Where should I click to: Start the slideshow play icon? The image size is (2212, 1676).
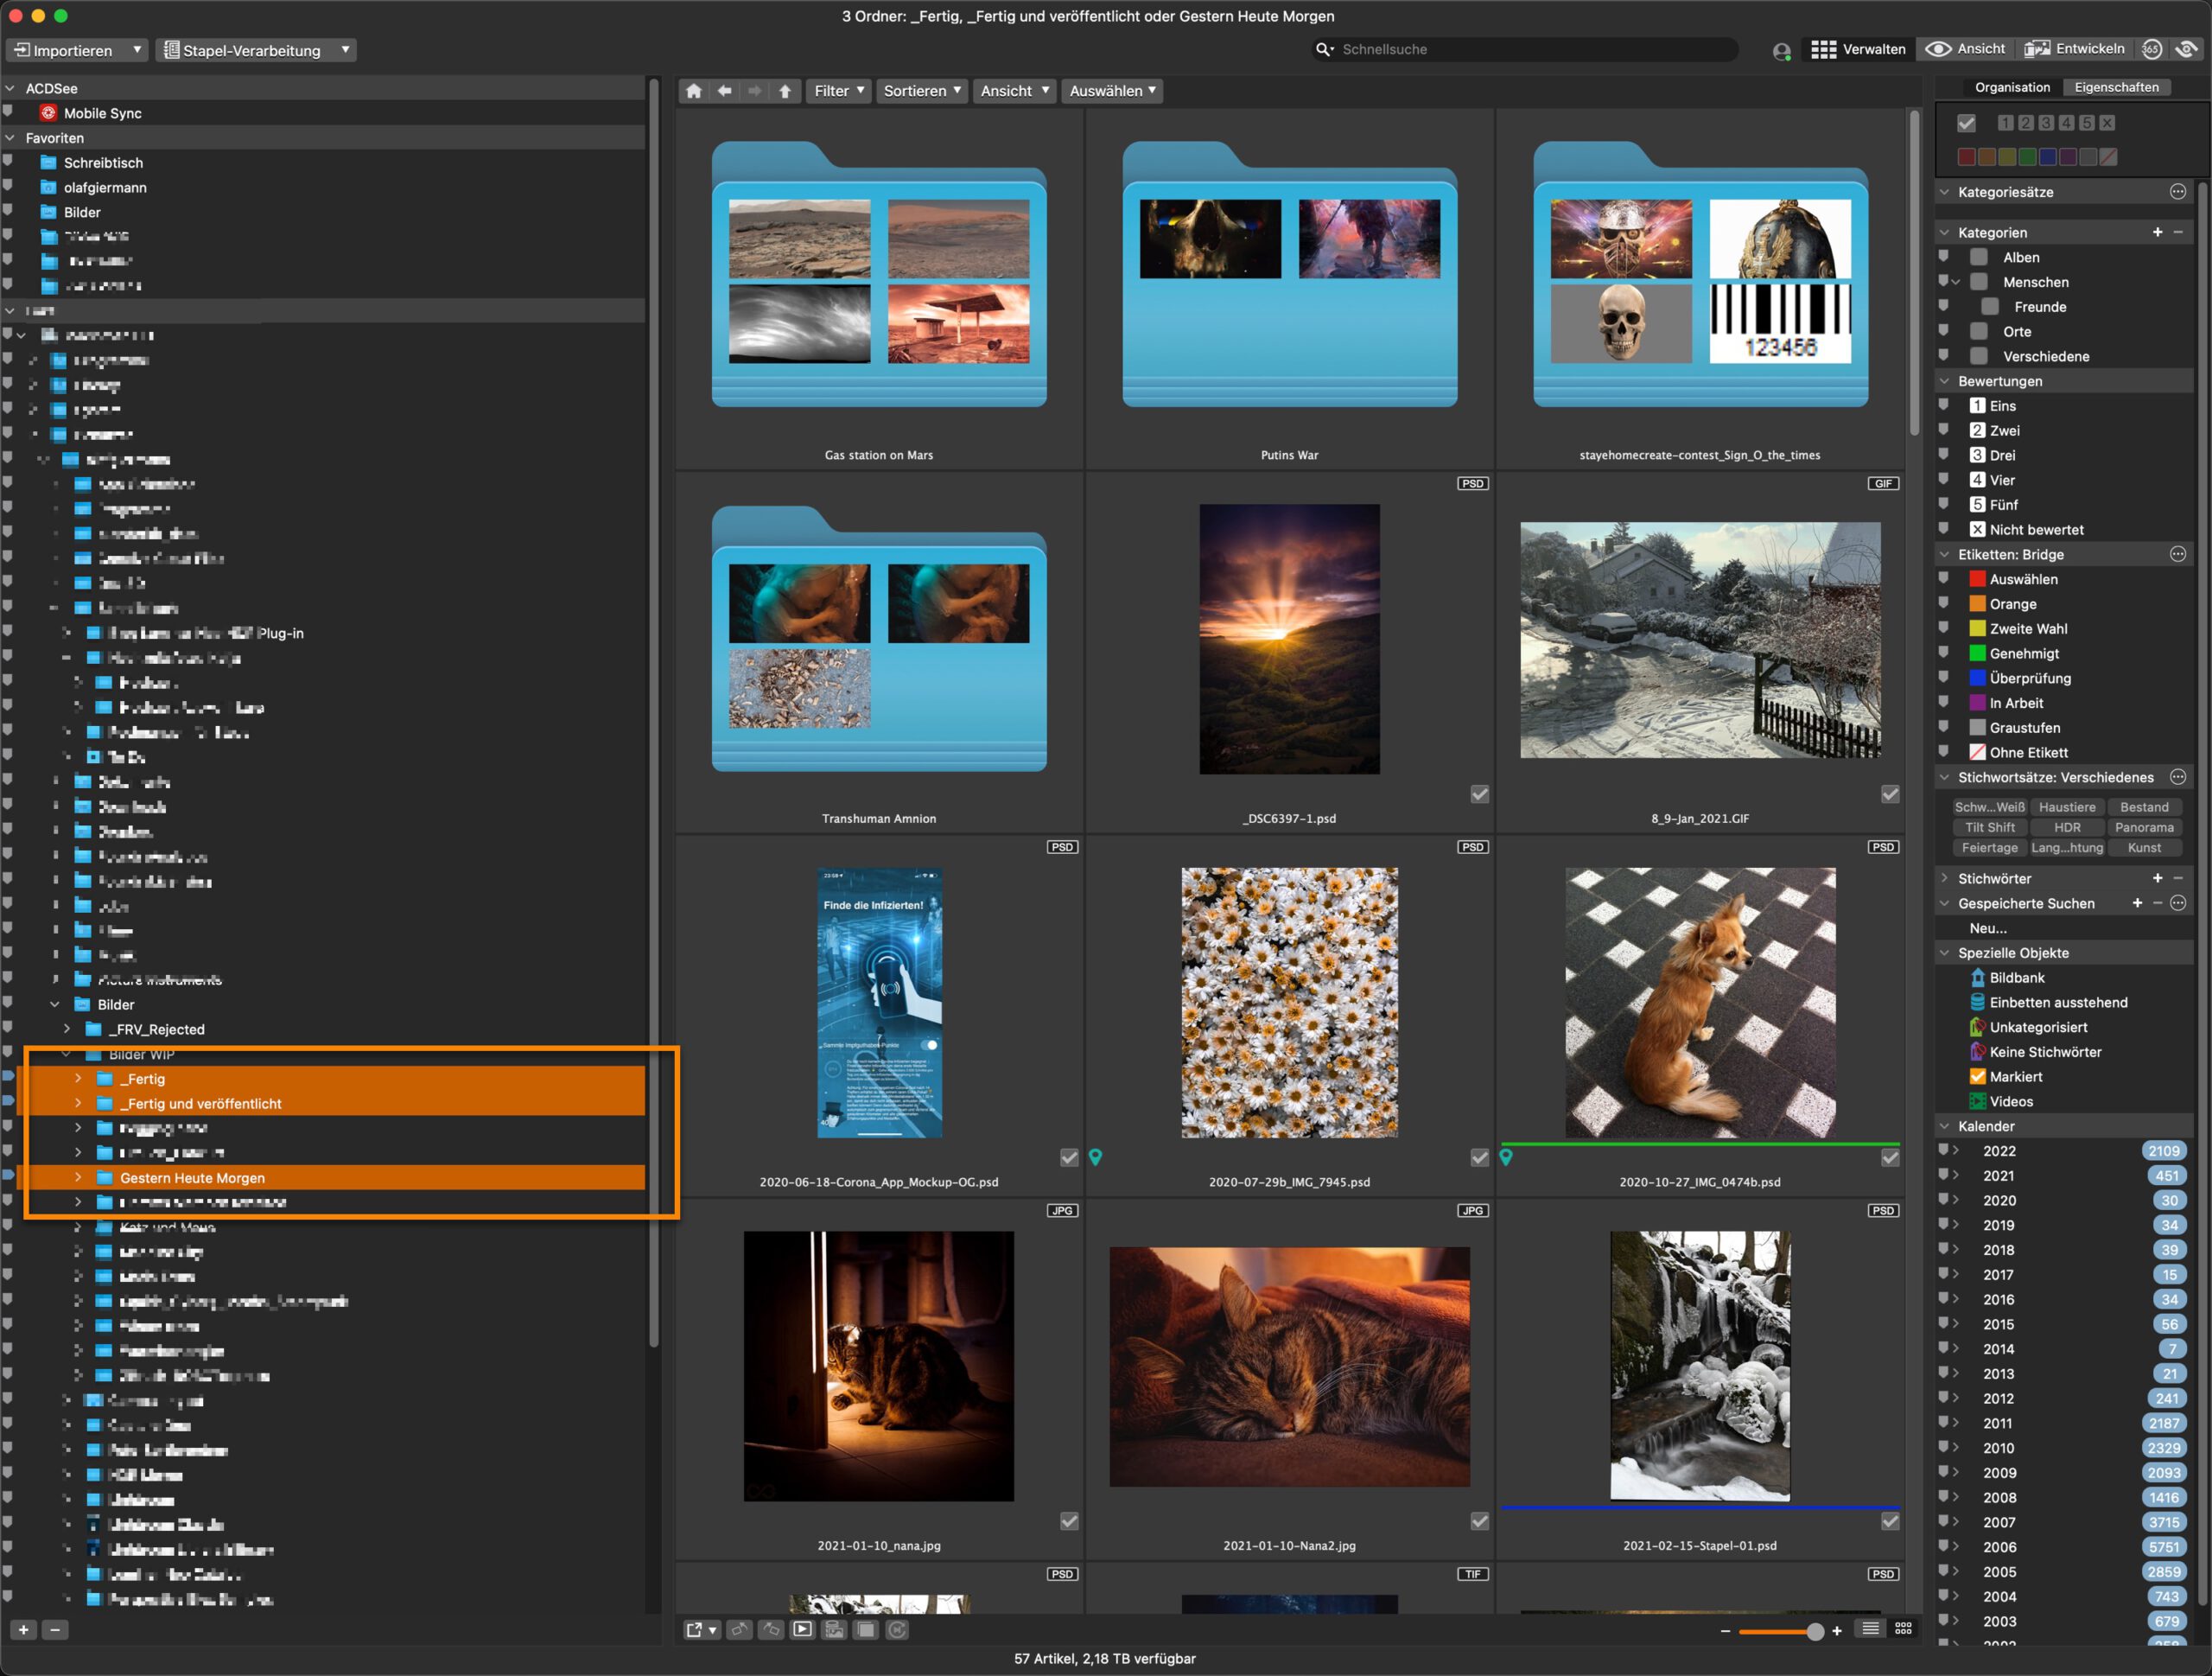802,1630
